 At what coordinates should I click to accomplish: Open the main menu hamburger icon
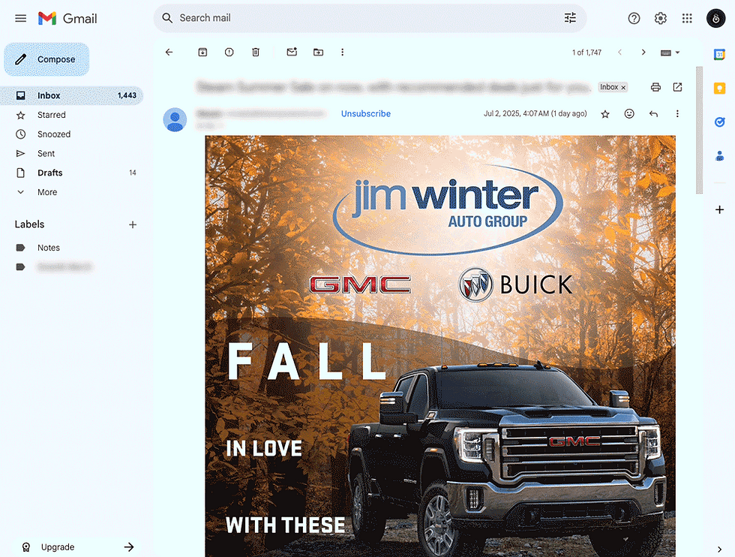coord(21,18)
